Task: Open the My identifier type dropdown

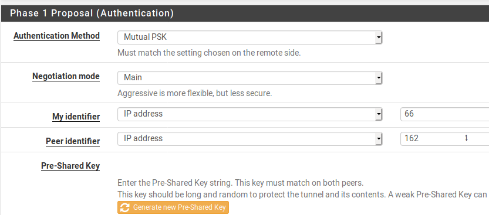Action: (x=250, y=114)
